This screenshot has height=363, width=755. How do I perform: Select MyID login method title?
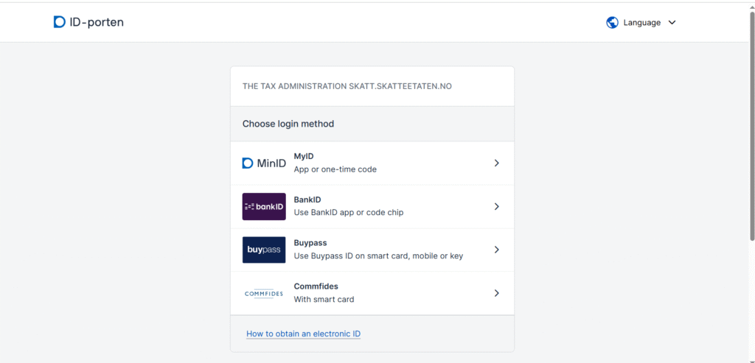point(304,156)
